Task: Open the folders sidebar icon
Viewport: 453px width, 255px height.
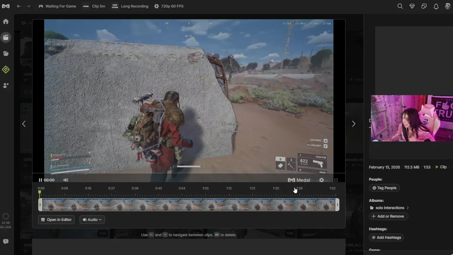Action: coord(6,53)
